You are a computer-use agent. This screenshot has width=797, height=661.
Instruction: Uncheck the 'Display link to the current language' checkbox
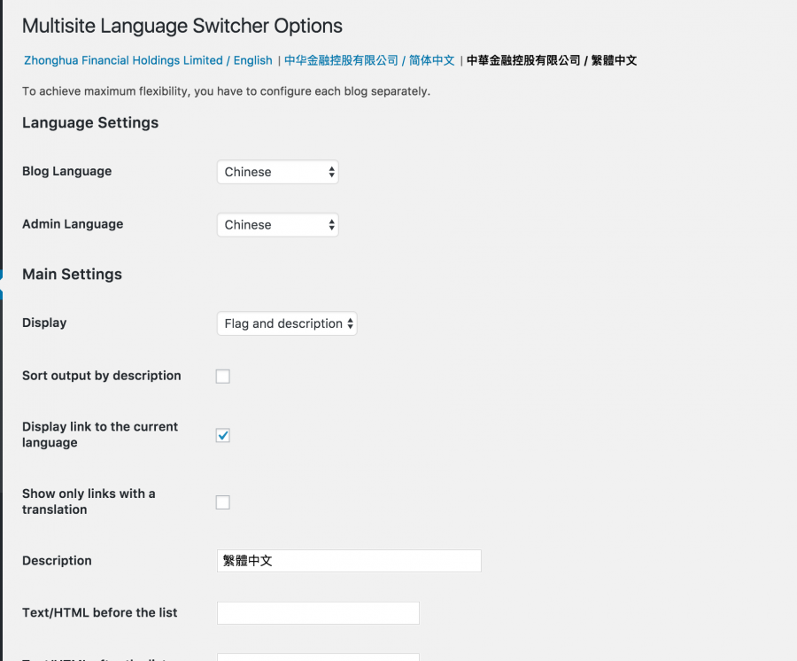[223, 435]
